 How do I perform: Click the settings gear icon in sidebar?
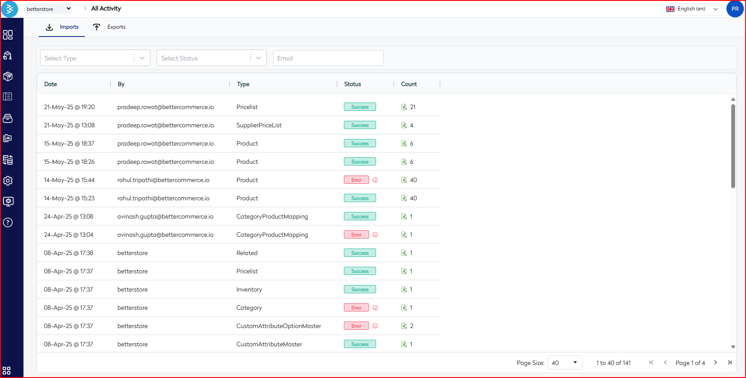[8, 181]
